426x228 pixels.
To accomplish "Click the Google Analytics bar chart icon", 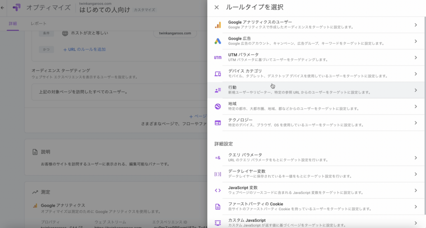I will (218, 25).
